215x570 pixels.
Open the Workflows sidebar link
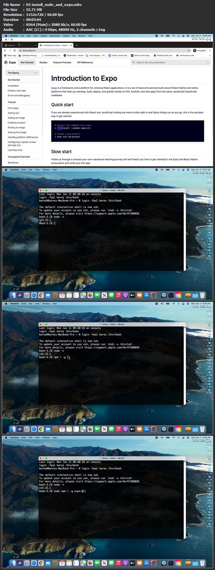[13, 163]
